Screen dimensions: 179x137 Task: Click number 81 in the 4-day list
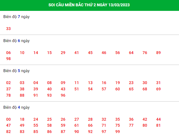[158, 125]
